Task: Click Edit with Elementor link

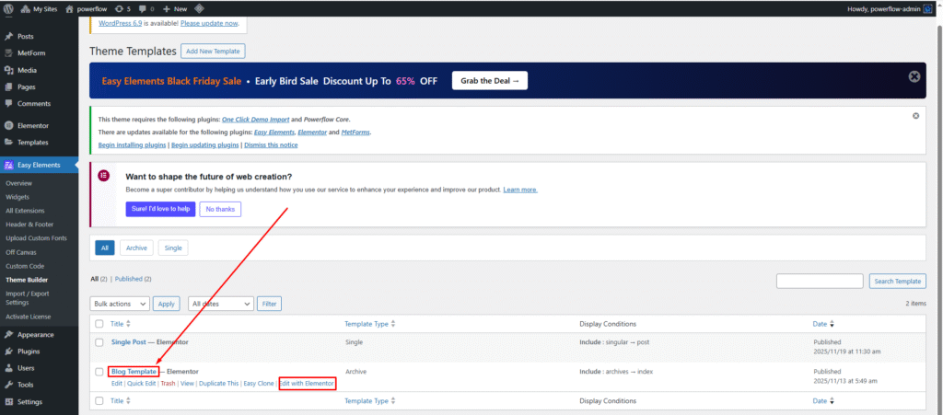Action: pos(308,383)
